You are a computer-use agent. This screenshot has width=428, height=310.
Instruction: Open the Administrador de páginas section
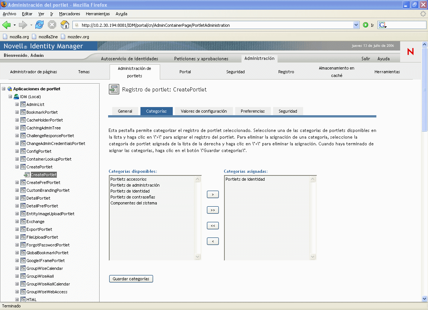coord(33,72)
